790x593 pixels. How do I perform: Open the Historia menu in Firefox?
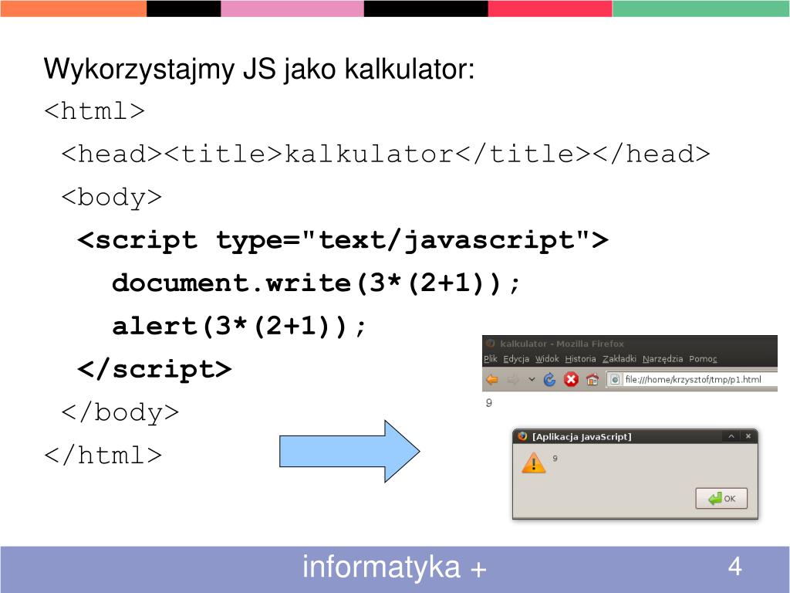pyautogui.click(x=580, y=359)
